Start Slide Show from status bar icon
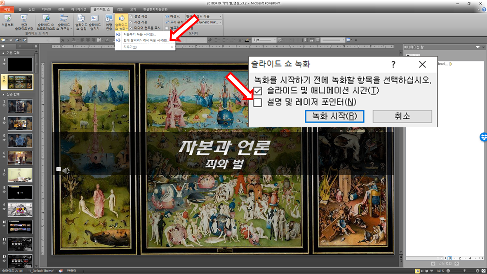 (431, 271)
